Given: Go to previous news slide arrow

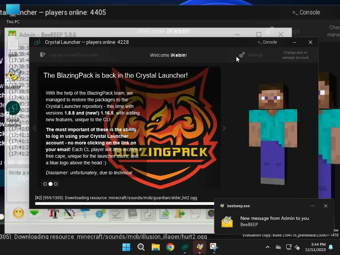Looking at the screenshot, I should click(x=35, y=128).
